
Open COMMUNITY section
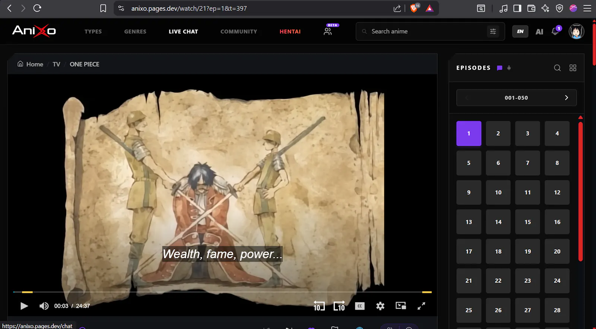pyautogui.click(x=239, y=32)
